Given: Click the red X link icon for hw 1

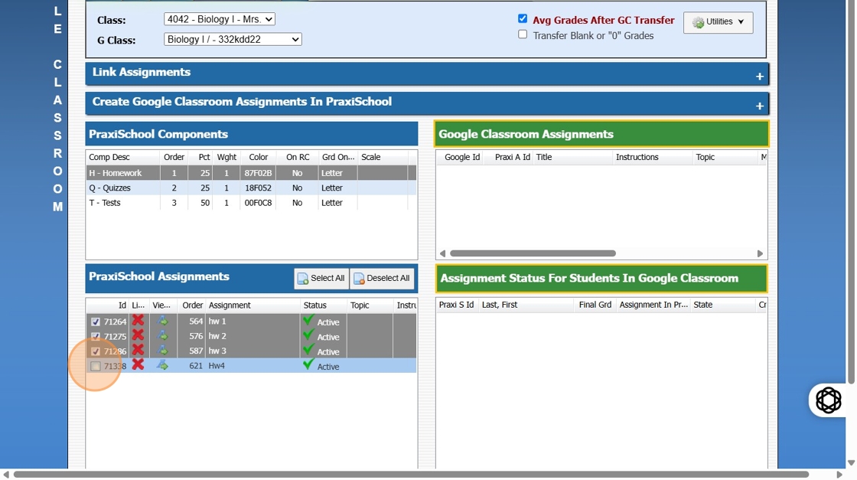Looking at the screenshot, I should [138, 321].
